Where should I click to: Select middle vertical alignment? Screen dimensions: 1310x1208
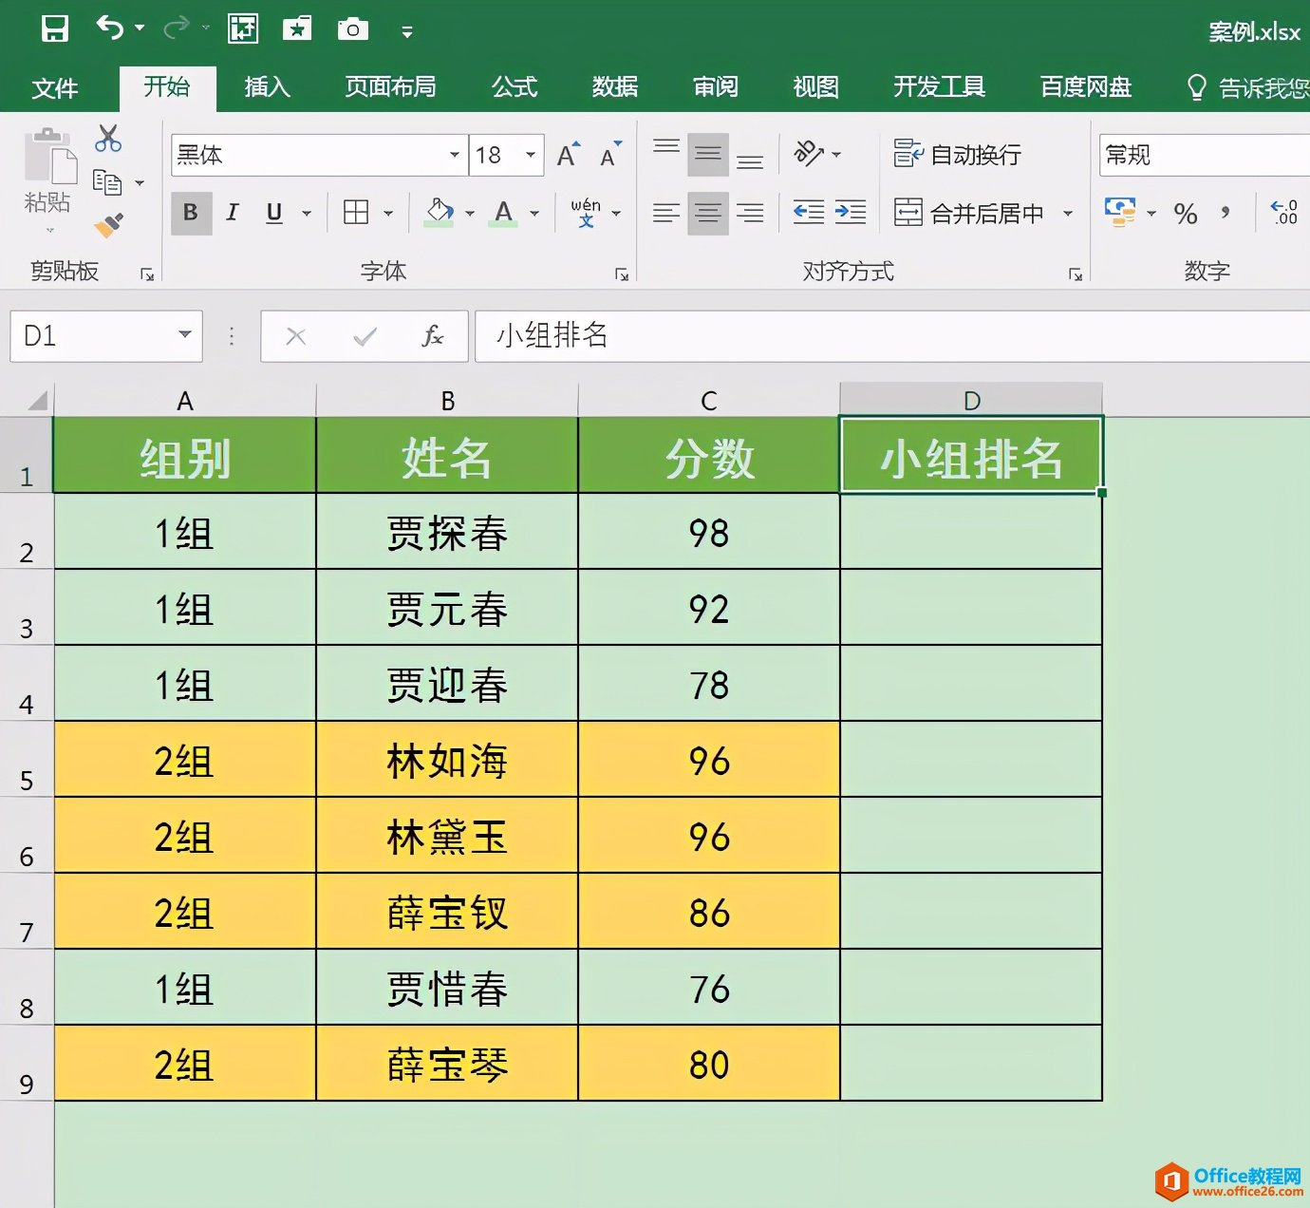708,154
